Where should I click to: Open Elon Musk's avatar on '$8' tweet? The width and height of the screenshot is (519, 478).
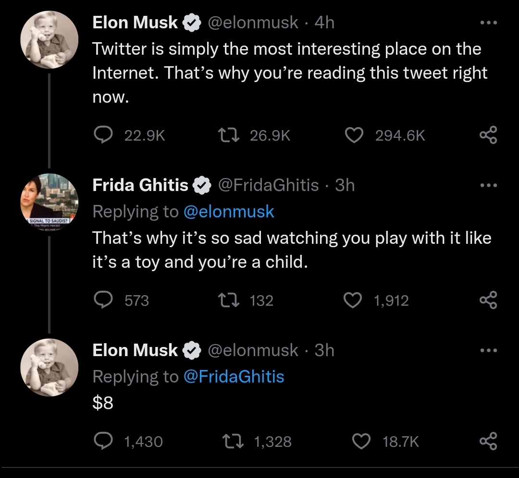point(49,367)
